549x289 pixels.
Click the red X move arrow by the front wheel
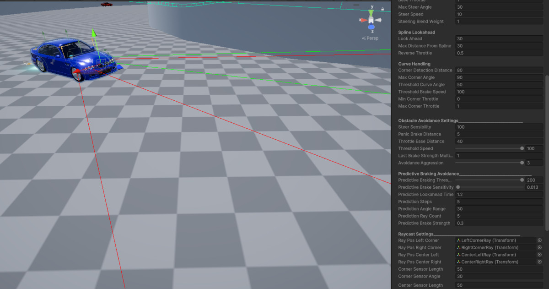pyautogui.click(x=77, y=71)
